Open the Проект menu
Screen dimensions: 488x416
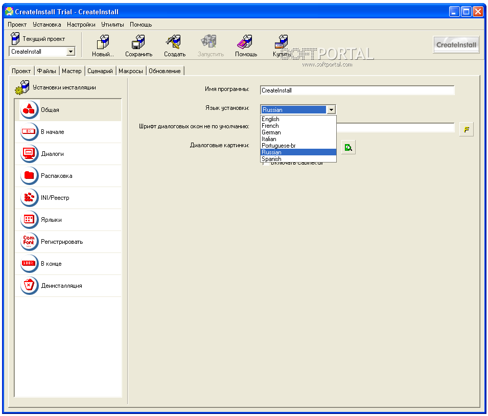tap(17, 25)
